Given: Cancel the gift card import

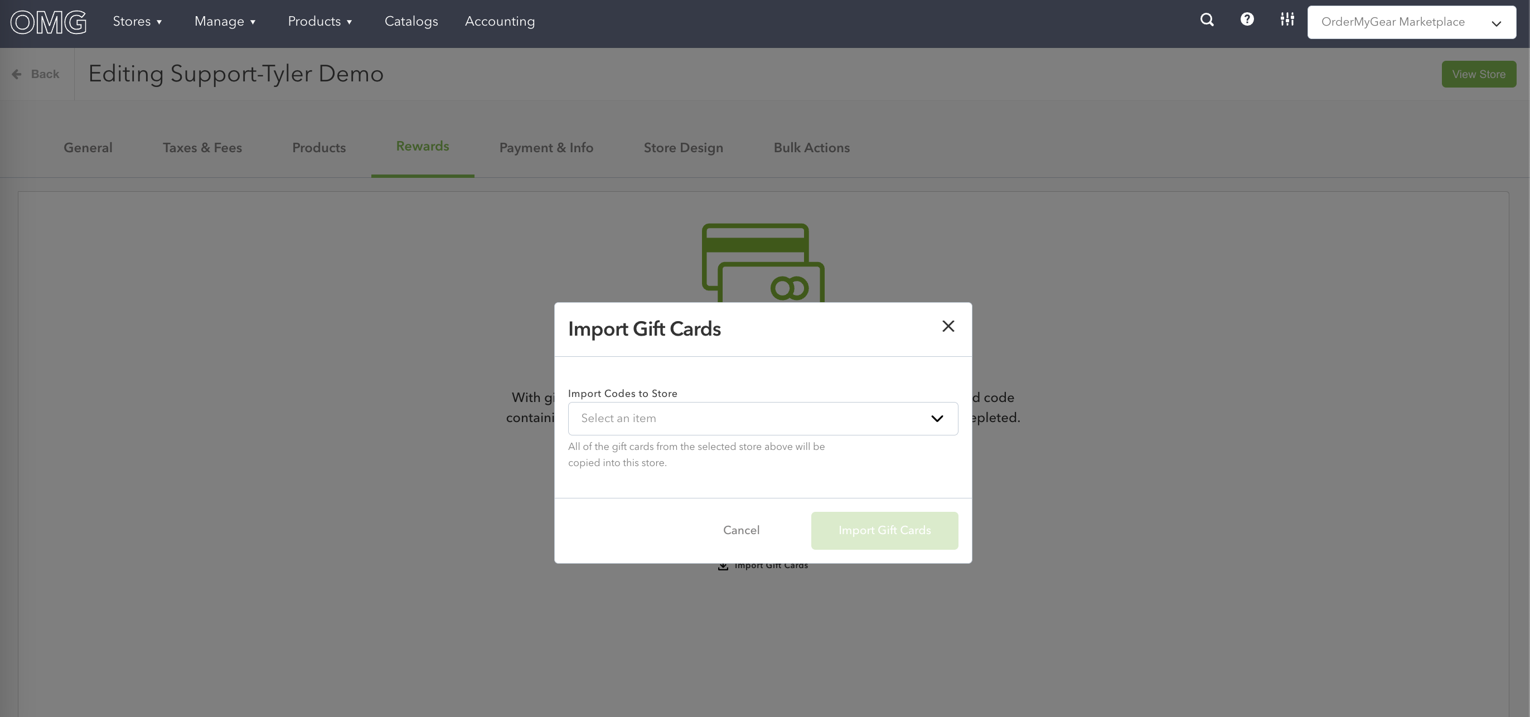Looking at the screenshot, I should [740, 530].
